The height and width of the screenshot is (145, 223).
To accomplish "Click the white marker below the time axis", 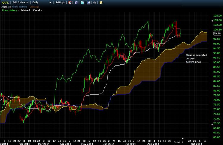I will [x=183, y=138].
